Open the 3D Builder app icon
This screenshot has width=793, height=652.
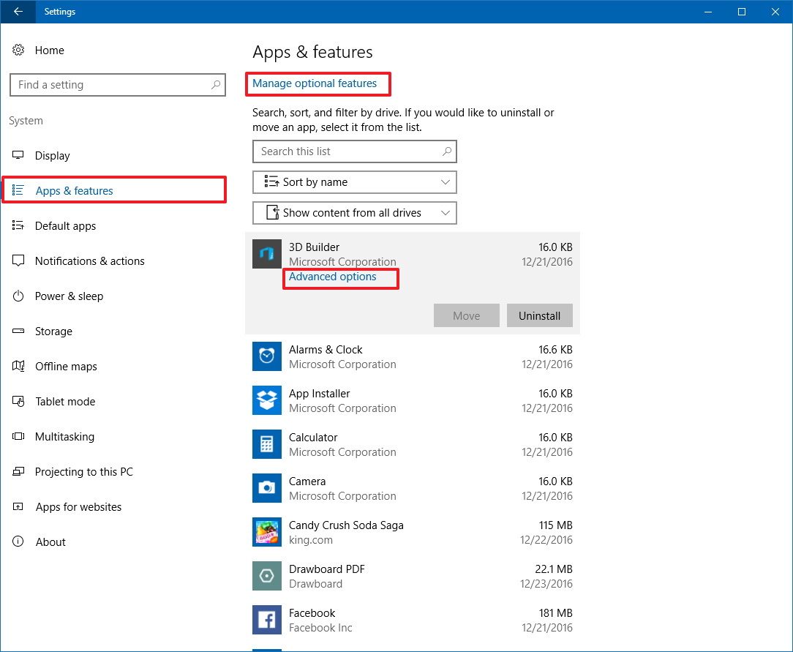(266, 254)
